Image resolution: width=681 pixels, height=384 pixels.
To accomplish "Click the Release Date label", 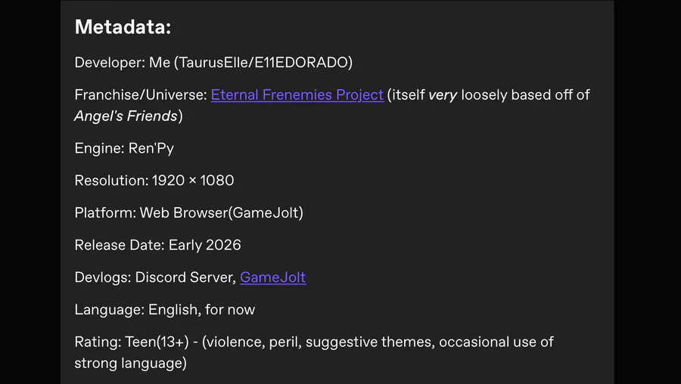I will 120,245.
